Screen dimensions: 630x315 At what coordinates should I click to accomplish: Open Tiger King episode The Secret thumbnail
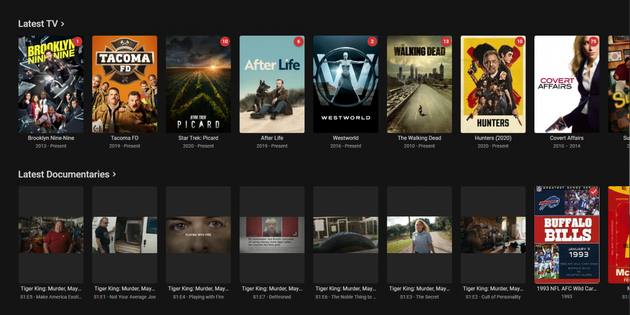click(x=419, y=235)
